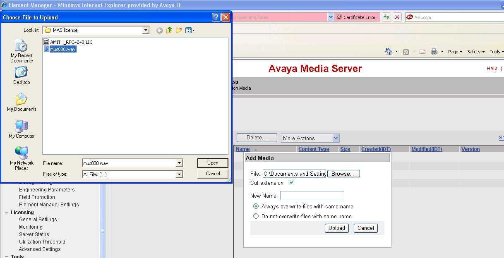Refresh the Internet Explorer page
This screenshot has height=258, width=504.
tap(386, 17)
